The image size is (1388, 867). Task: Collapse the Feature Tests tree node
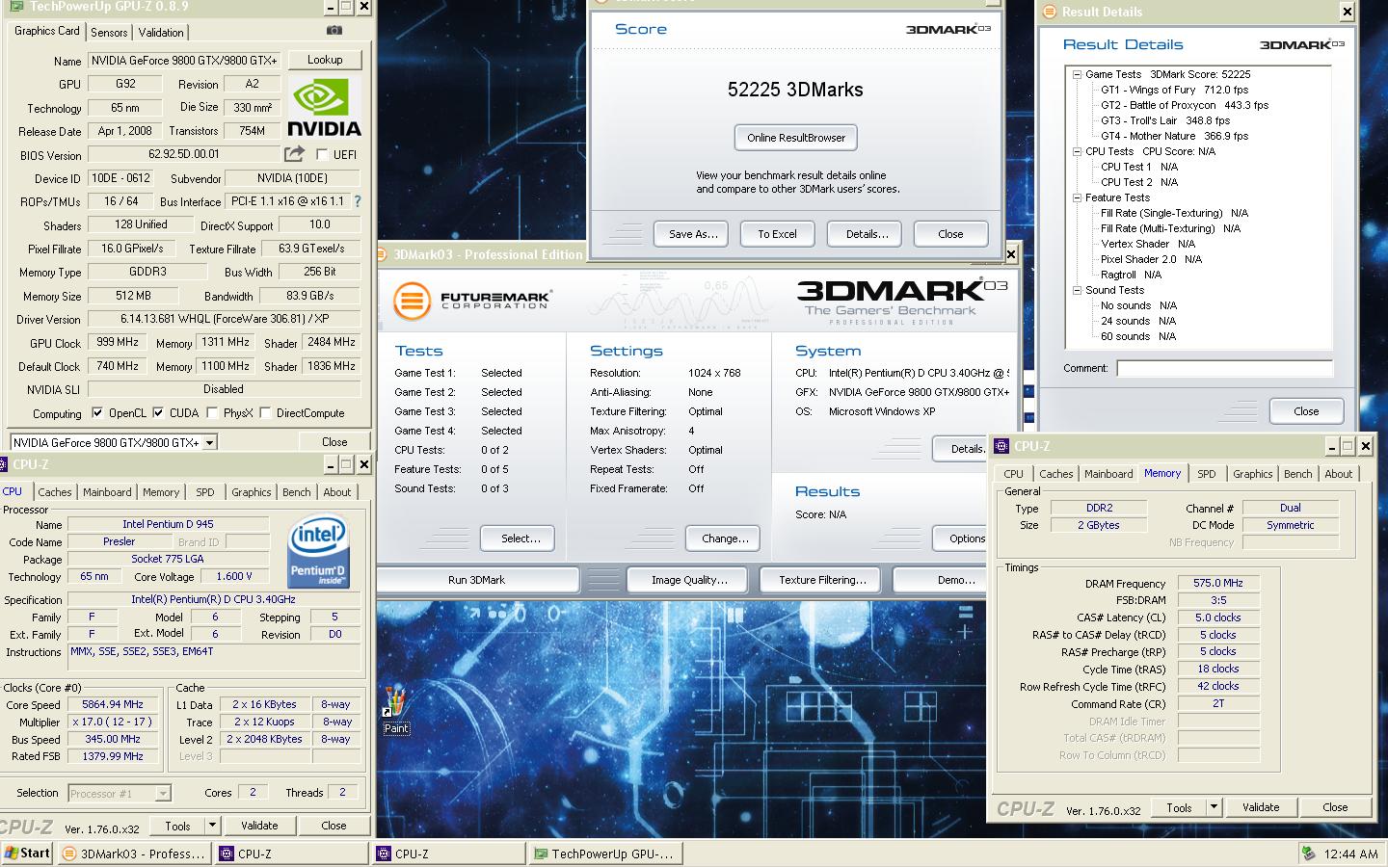pos(1077,197)
